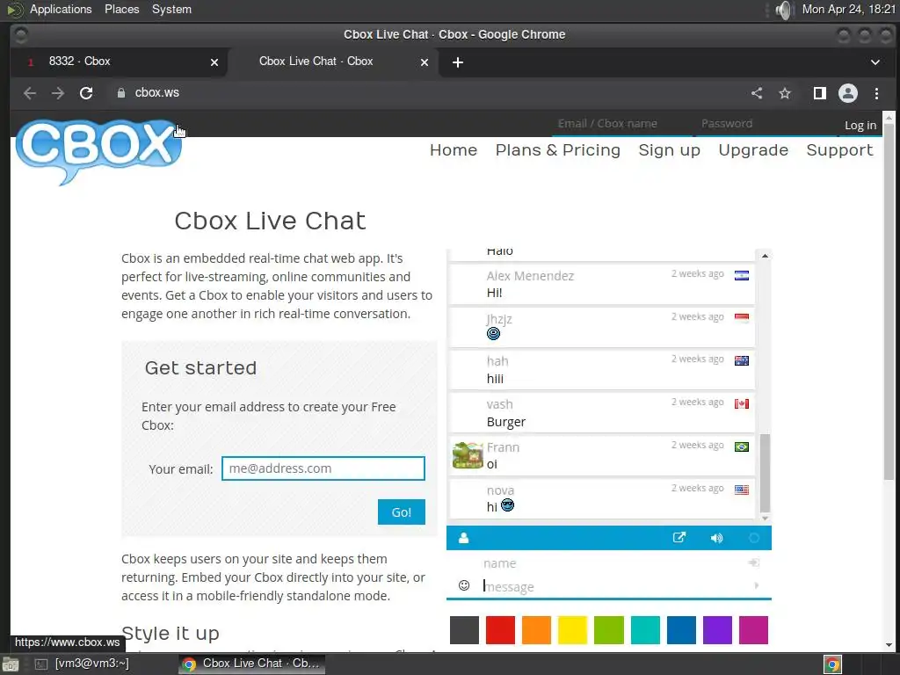900x675 pixels.
Task: Choose purple color swatch
Action: pyautogui.click(x=717, y=630)
